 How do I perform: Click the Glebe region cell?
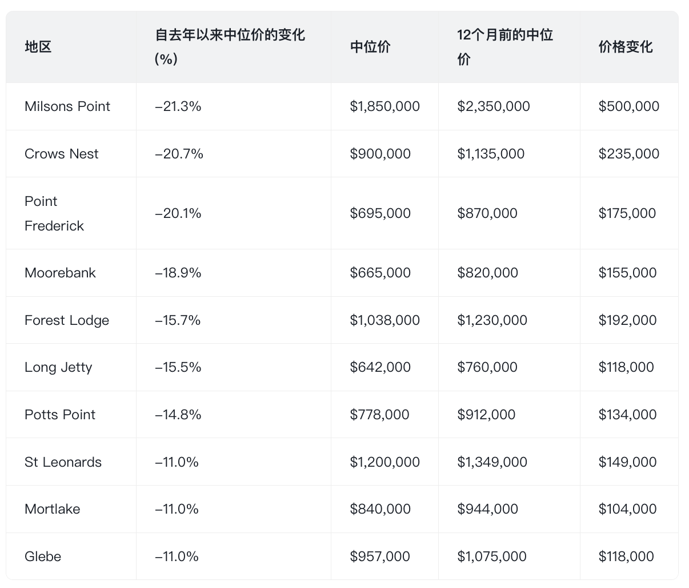43,557
